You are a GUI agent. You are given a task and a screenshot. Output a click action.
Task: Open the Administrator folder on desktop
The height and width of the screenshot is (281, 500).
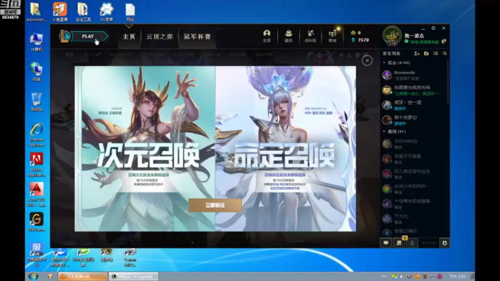[x=36, y=12]
